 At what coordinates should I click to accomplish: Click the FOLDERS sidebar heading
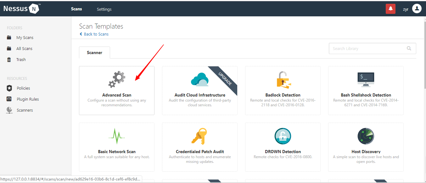click(14, 28)
